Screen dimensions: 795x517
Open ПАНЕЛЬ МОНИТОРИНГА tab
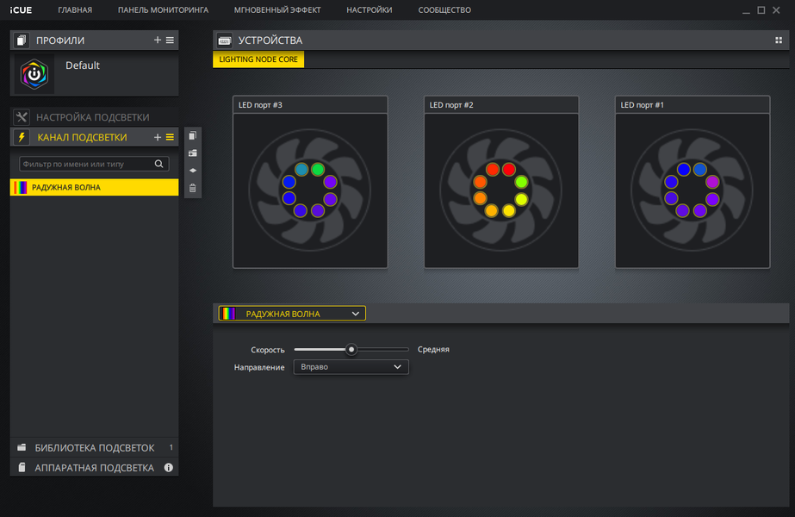163,10
